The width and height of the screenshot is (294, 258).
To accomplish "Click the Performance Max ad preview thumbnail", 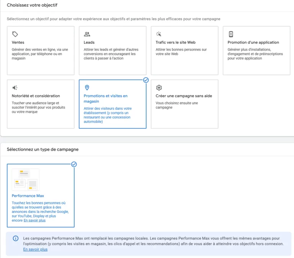I will coord(26,180).
